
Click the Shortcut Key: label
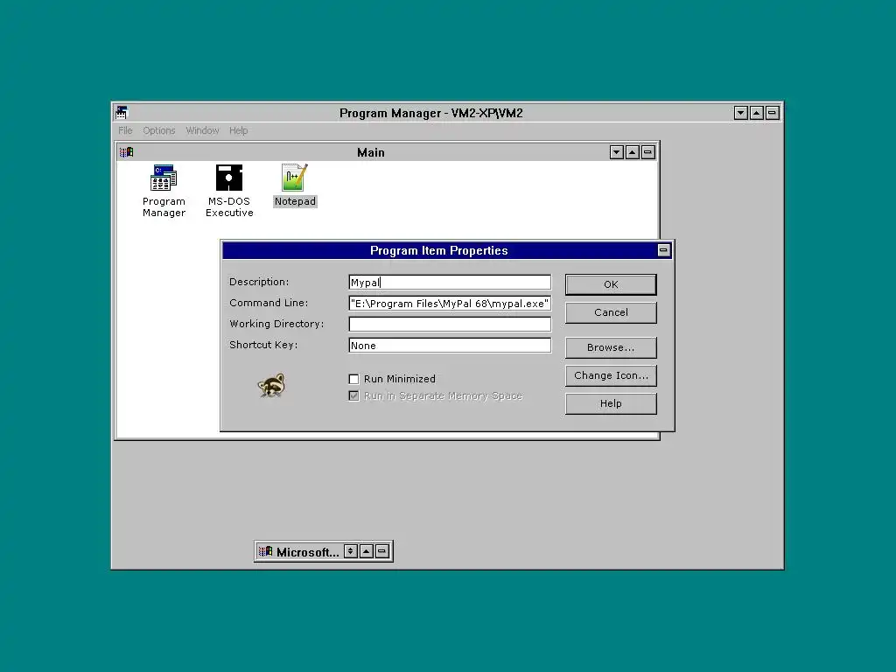(263, 345)
